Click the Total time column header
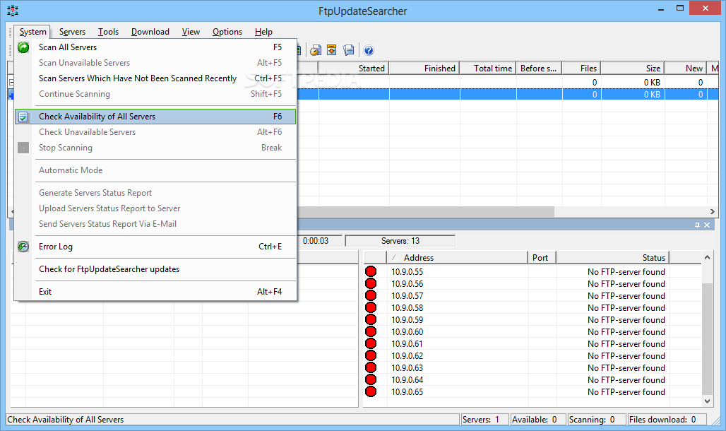Image resolution: width=726 pixels, height=431 pixels. 487,68
